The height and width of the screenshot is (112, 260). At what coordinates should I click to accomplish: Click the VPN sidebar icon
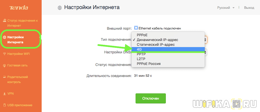(4, 94)
